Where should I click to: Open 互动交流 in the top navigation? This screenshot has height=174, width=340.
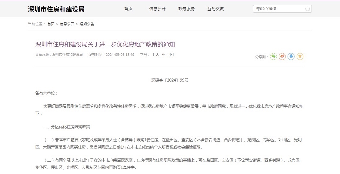[215, 9]
